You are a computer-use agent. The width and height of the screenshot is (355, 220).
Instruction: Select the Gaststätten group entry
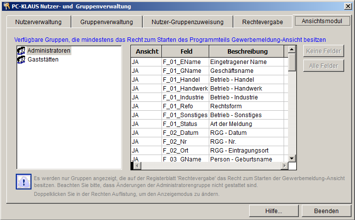(43, 60)
